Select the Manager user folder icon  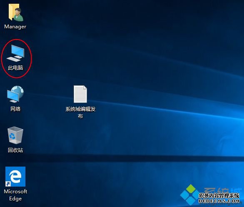click(16, 12)
